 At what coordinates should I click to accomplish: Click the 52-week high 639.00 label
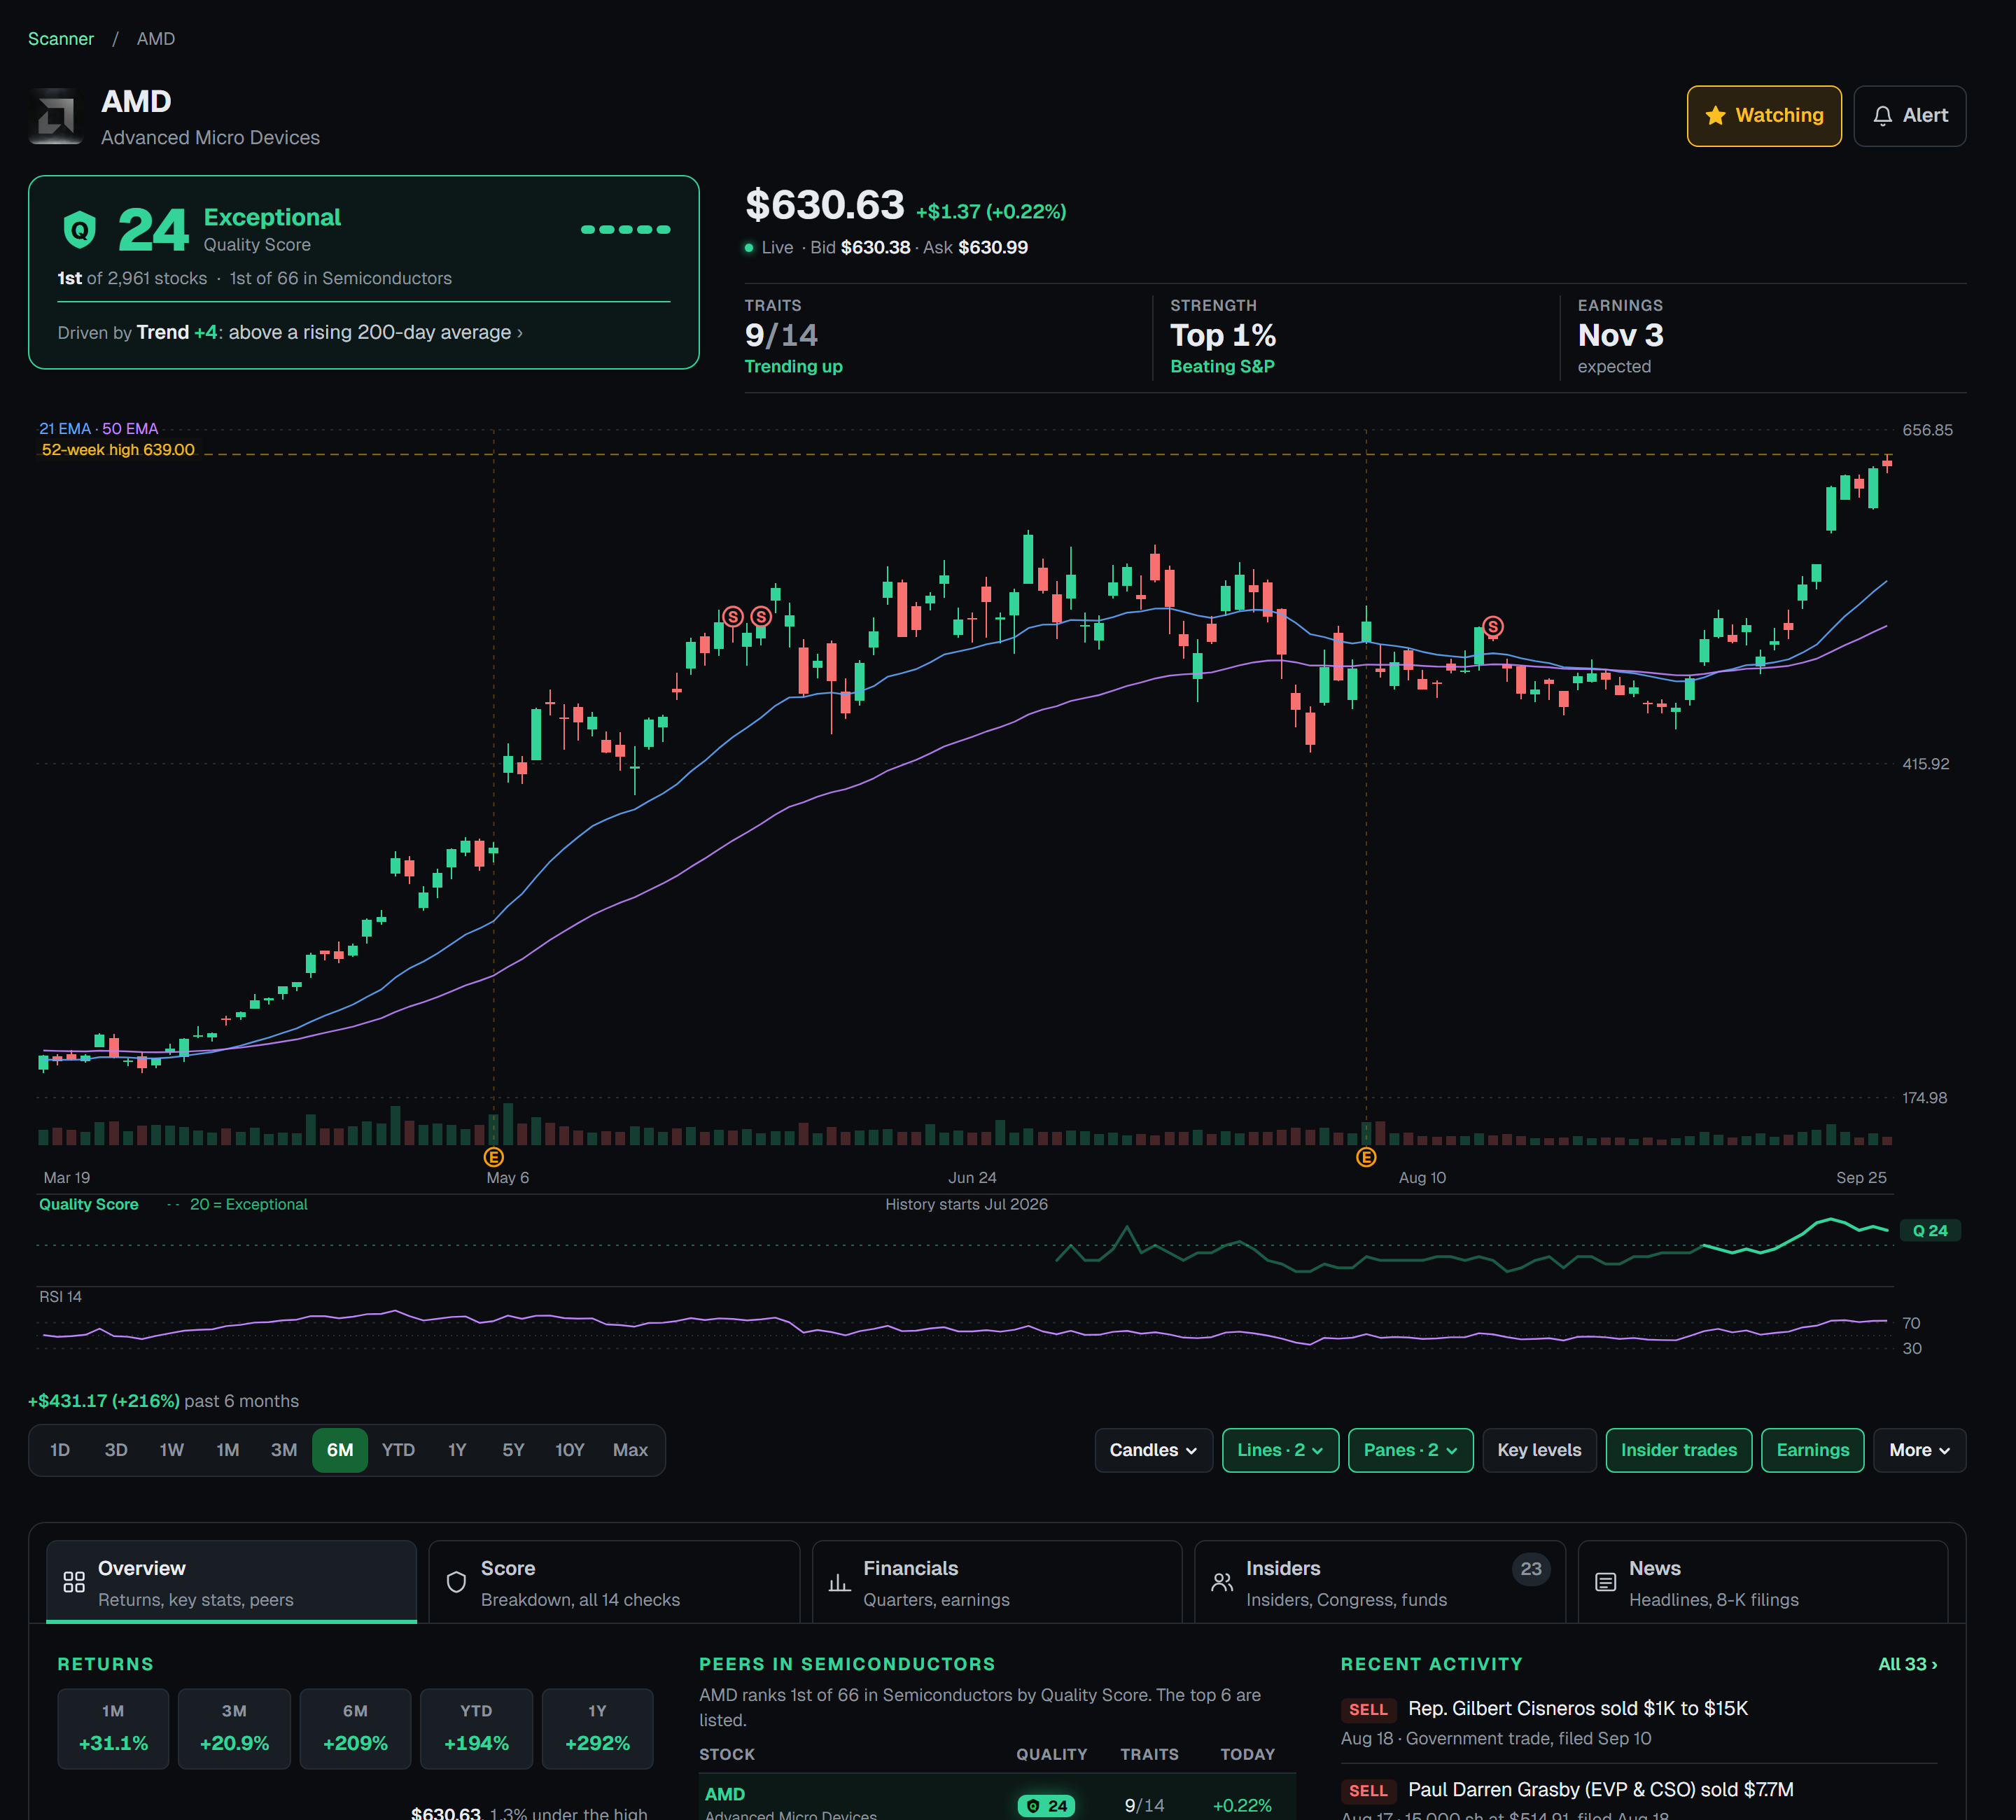click(x=118, y=450)
